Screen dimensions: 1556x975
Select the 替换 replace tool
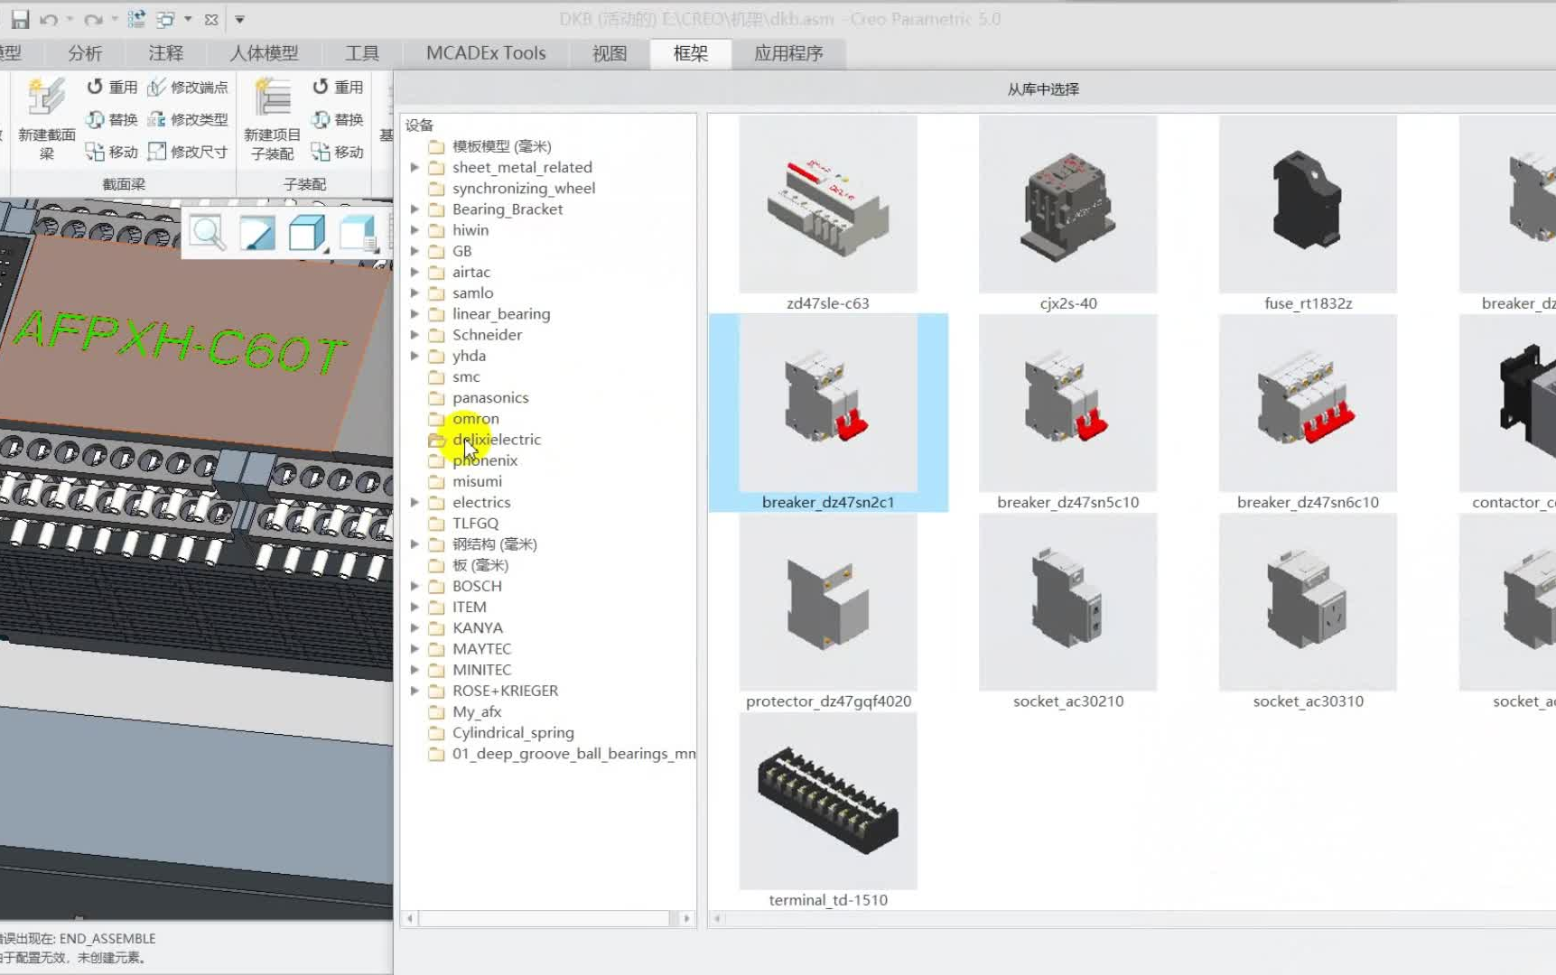click(110, 118)
